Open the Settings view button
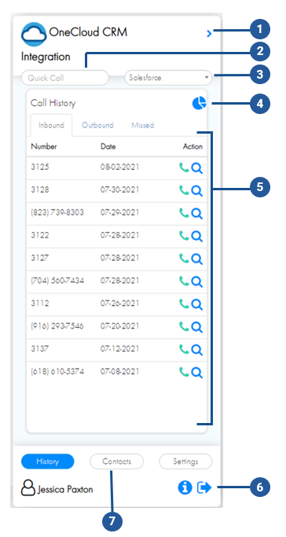286x537 pixels. pos(185,462)
